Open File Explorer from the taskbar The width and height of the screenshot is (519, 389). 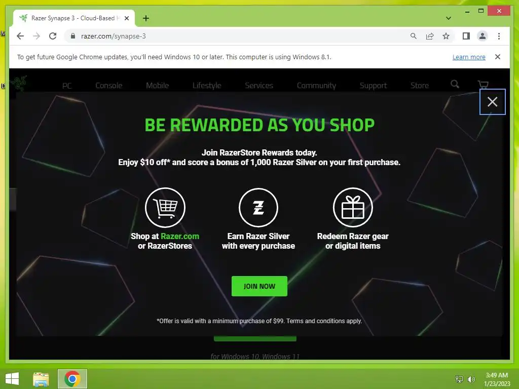point(41,379)
